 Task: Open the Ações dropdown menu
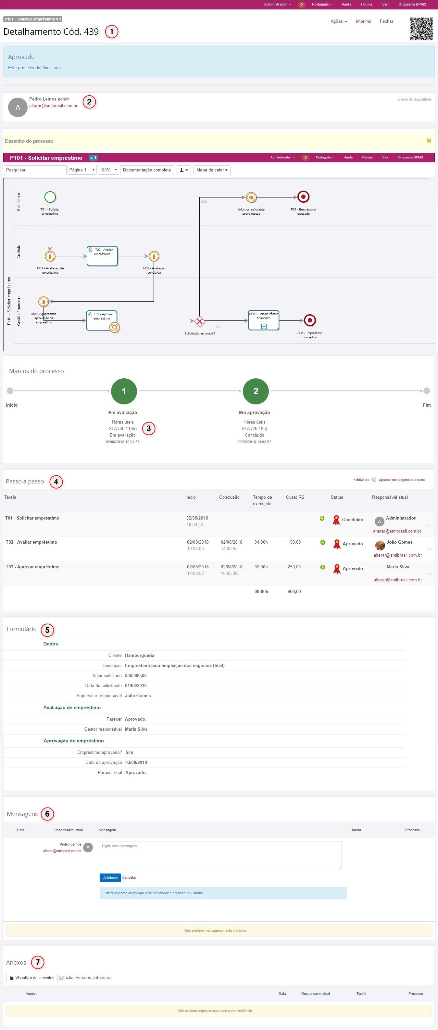[339, 21]
